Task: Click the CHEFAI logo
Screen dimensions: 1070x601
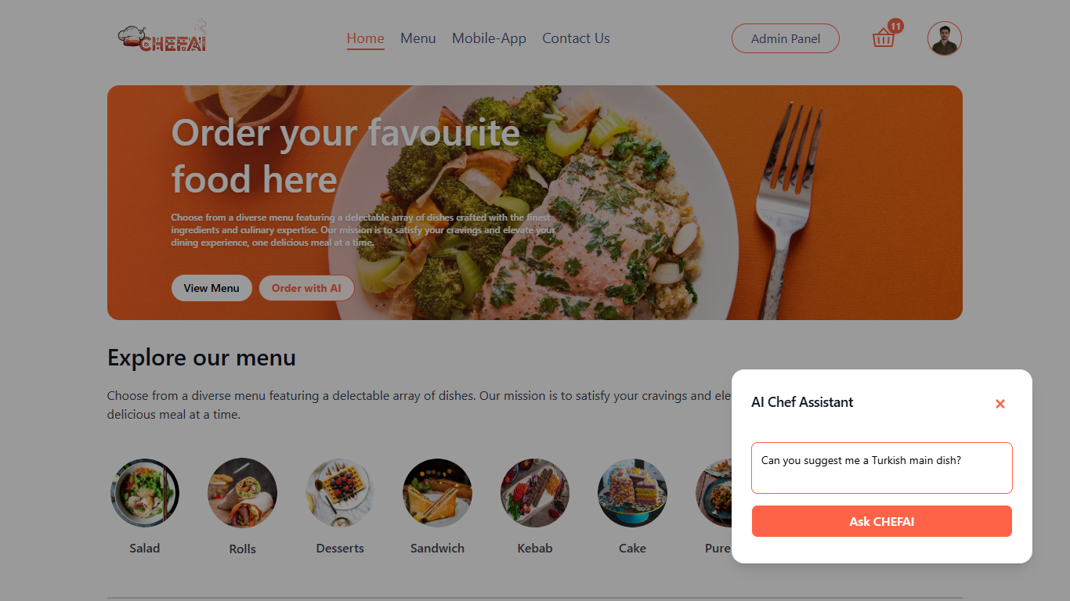Action: point(162,38)
